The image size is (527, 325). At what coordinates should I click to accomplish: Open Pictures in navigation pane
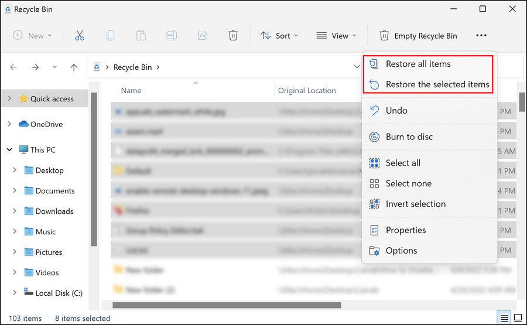(49, 252)
